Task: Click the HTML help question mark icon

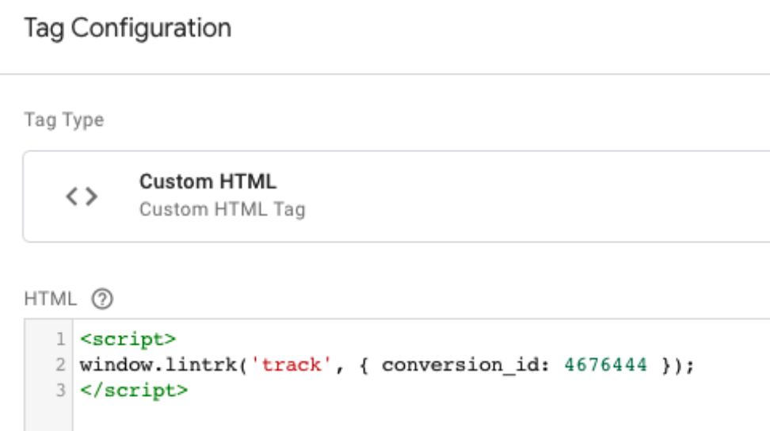Action: point(102,299)
